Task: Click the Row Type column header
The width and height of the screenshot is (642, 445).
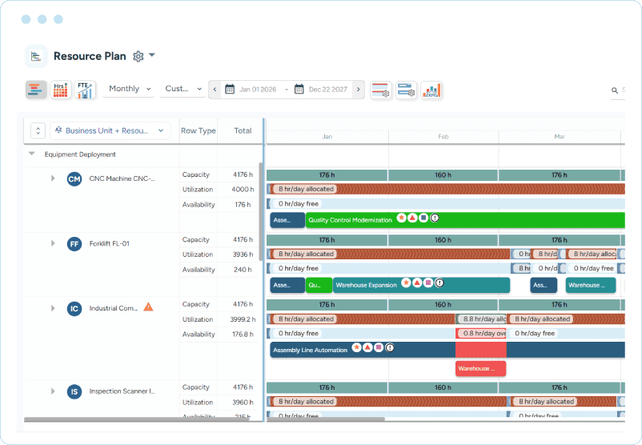Action: (199, 130)
